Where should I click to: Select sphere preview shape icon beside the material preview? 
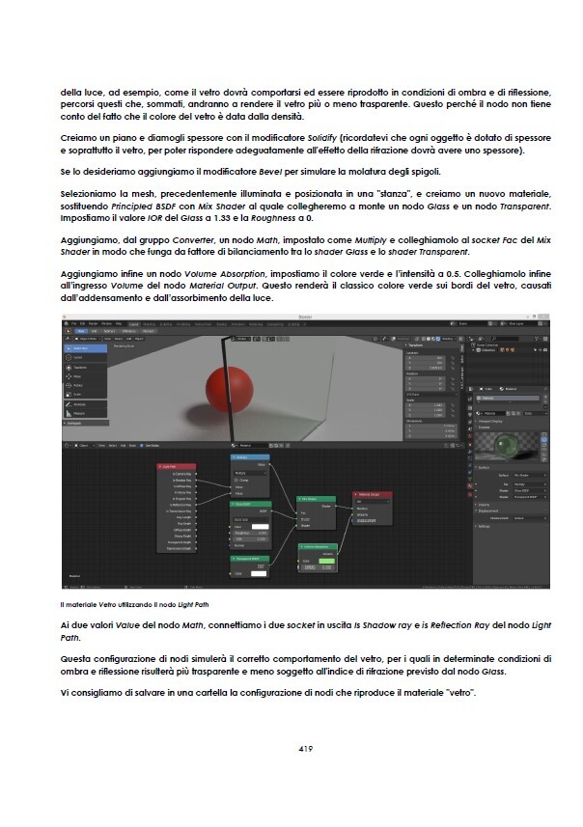[x=544, y=439]
